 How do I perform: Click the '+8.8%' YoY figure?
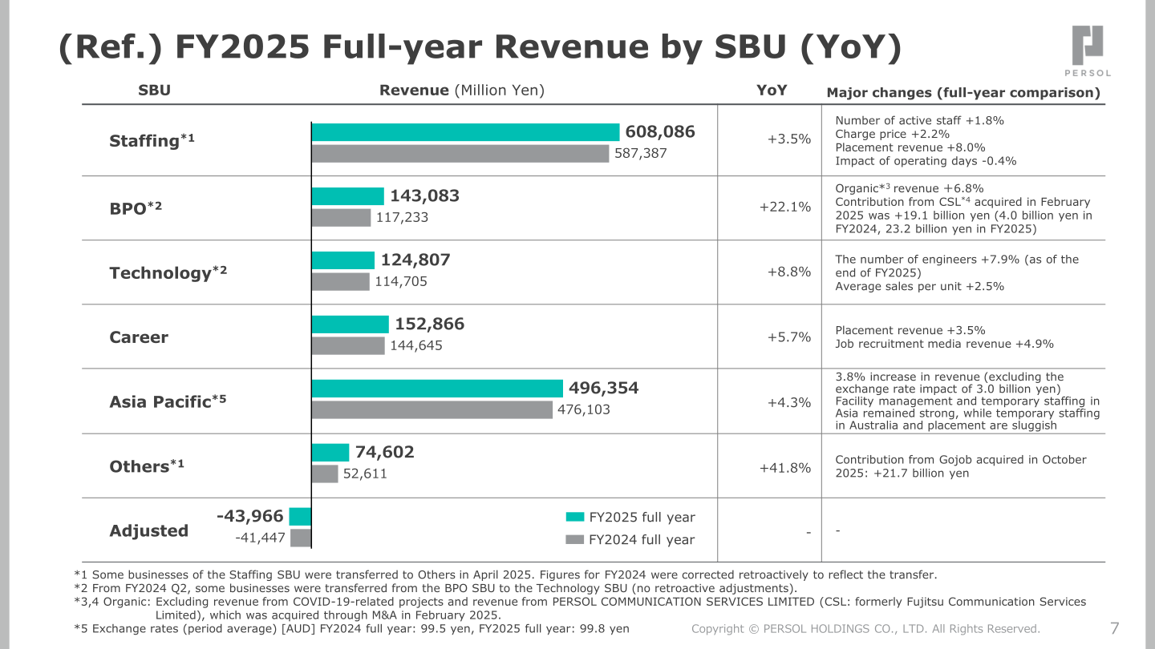pyautogui.click(x=789, y=272)
